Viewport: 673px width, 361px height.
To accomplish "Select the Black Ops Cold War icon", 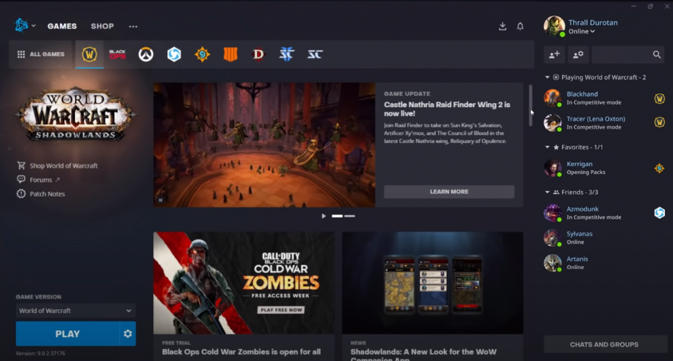I will pos(117,54).
